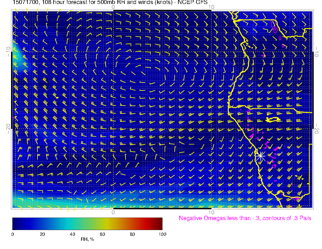Viewport: 322px width, 249px height.
Task: Click the forecast title text at the top
Action: pos(110,3)
